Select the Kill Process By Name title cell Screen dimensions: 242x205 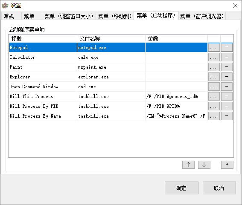click(x=43, y=116)
